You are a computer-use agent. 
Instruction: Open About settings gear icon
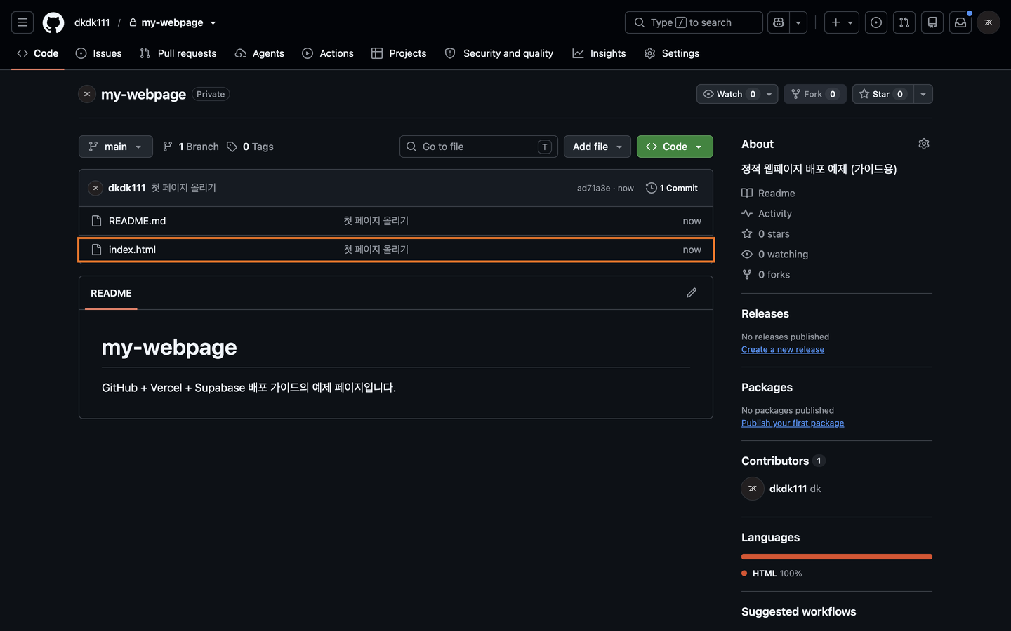click(924, 144)
